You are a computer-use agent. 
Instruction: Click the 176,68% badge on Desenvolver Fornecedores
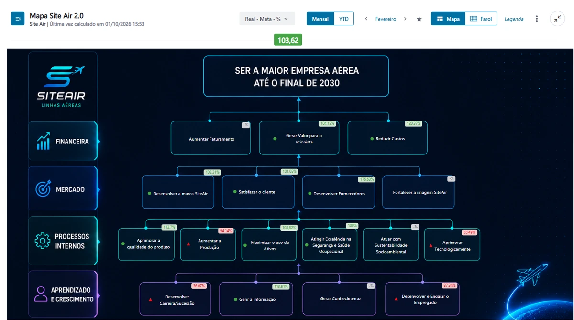367,179
